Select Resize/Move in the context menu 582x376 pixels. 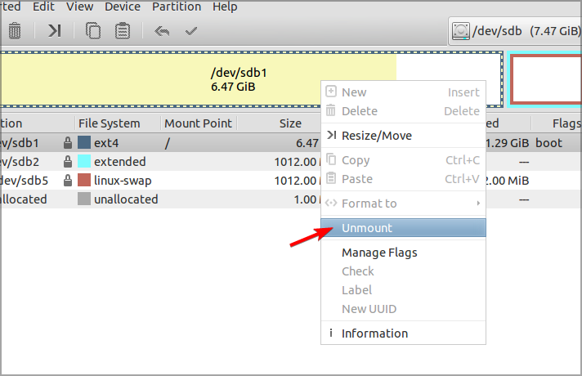coord(376,136)
